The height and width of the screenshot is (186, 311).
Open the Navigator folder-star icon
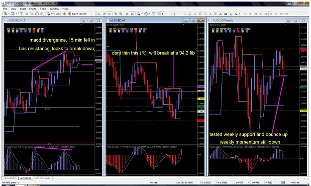(32, 14)
